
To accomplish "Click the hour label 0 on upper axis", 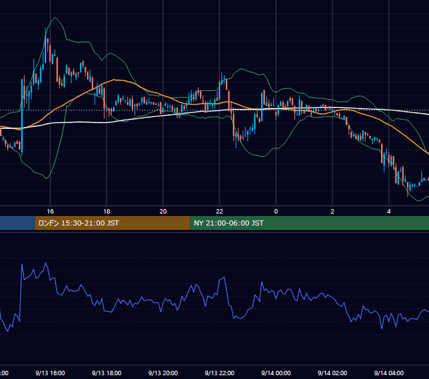I will pyautogui.click(x=276, y=212).
